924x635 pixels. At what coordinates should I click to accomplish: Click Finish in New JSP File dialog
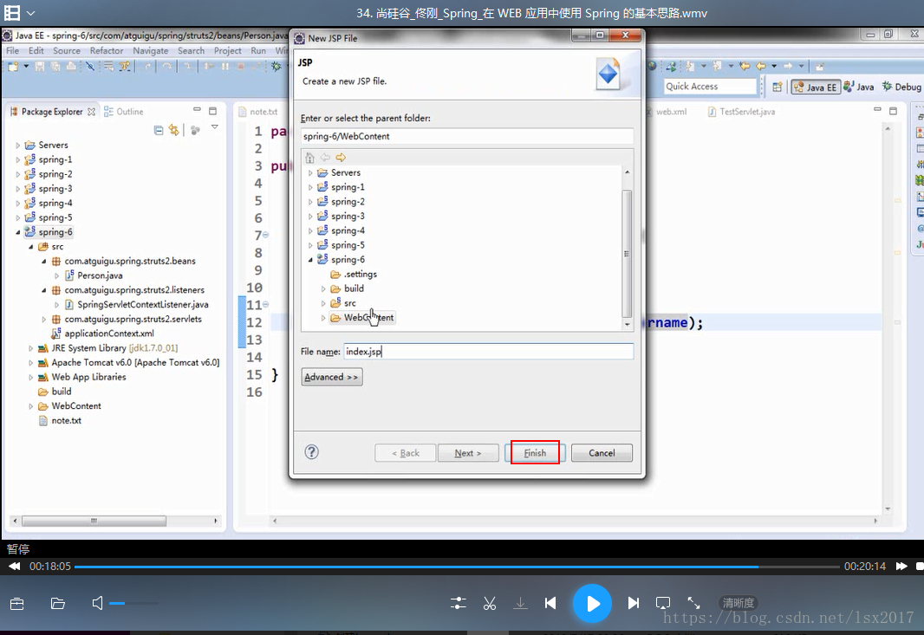click(535, 453)
